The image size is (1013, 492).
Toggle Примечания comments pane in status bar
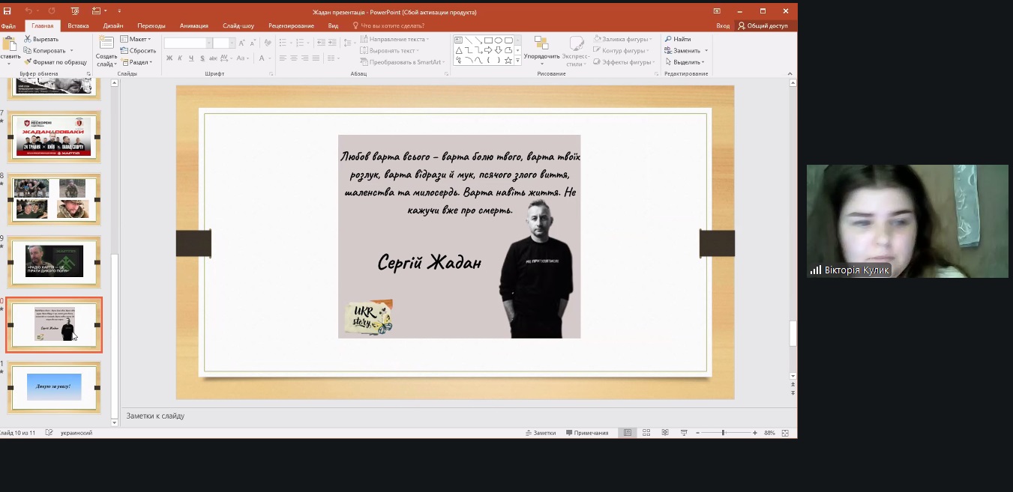pyautogui.click(x=587, y=433)
